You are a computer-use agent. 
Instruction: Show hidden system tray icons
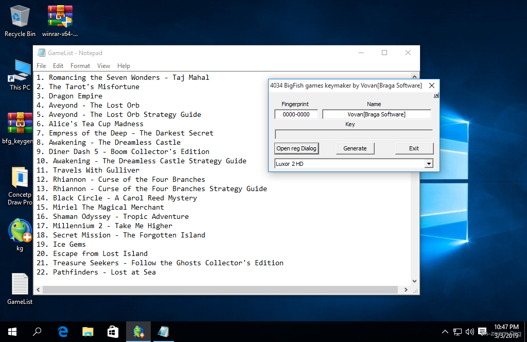click(445, 332)
